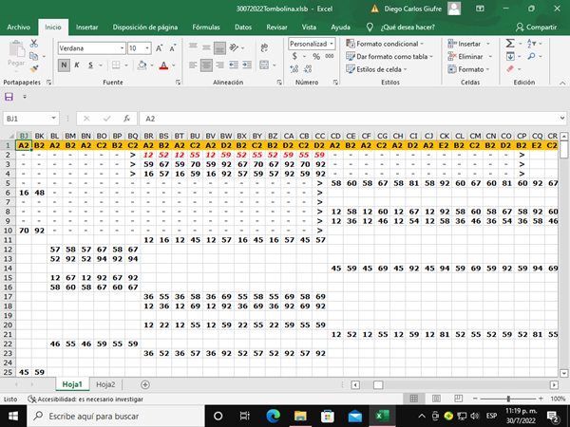Click the AutoSum sigma icon

(509, 43)
